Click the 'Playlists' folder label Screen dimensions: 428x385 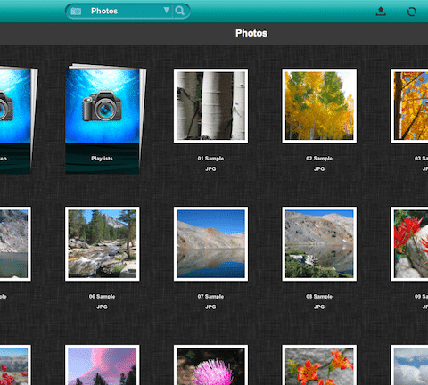[x=102, y=159]
